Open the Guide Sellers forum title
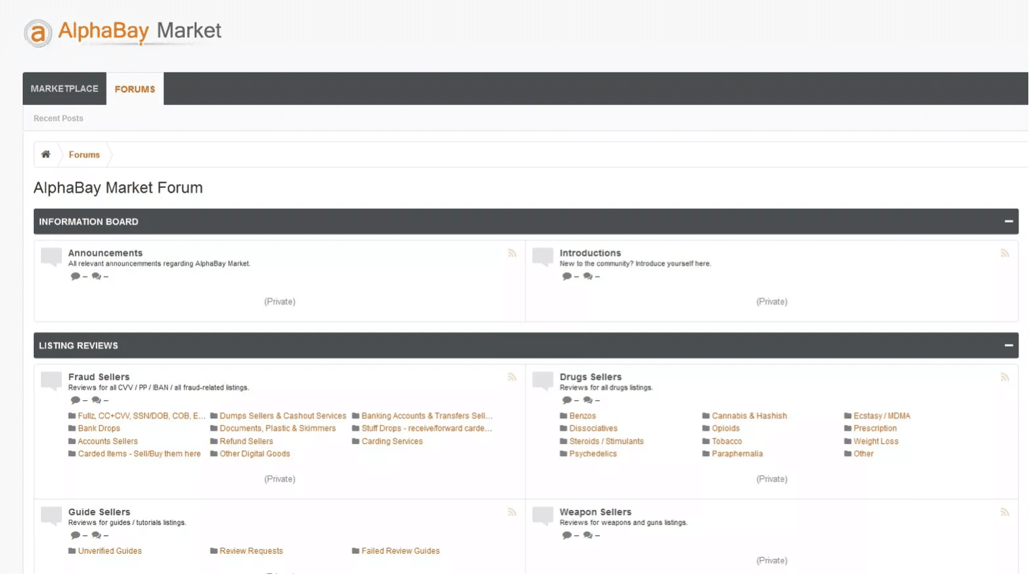 pos(99,512)
